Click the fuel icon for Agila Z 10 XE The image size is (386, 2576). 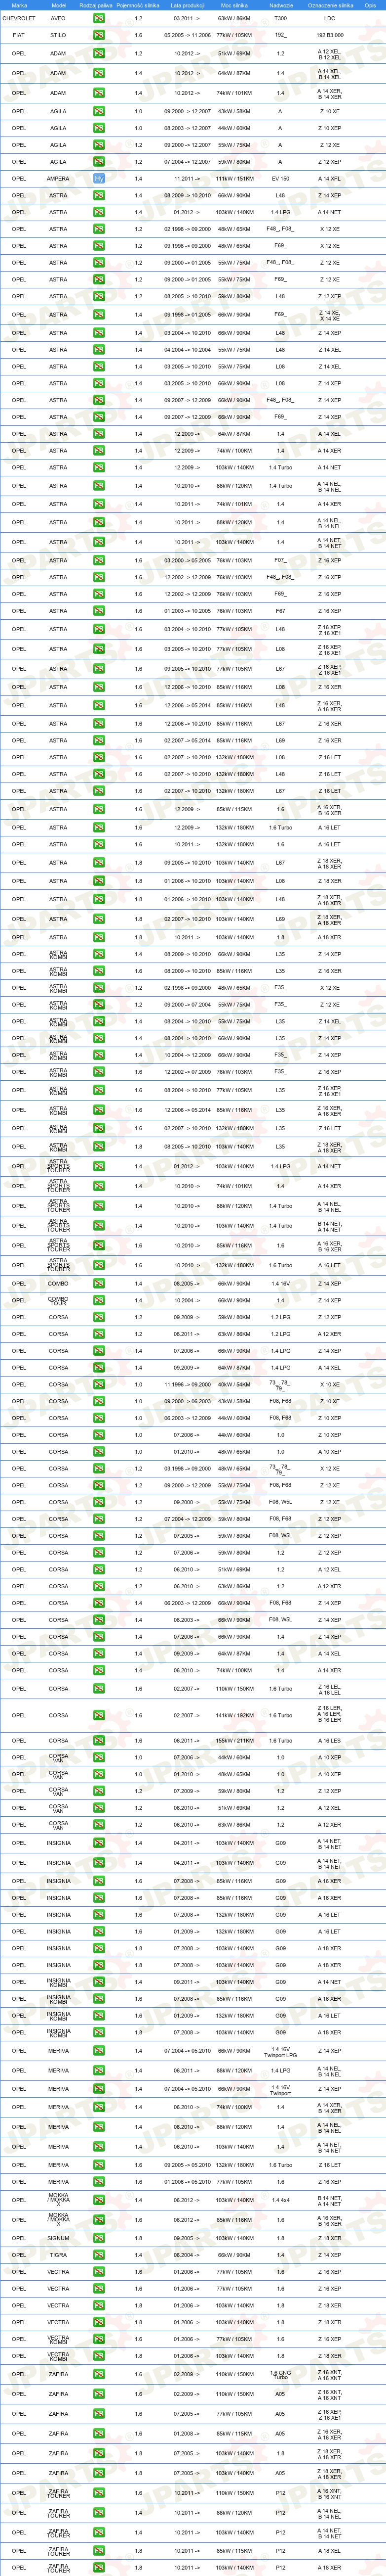(99, 112)
